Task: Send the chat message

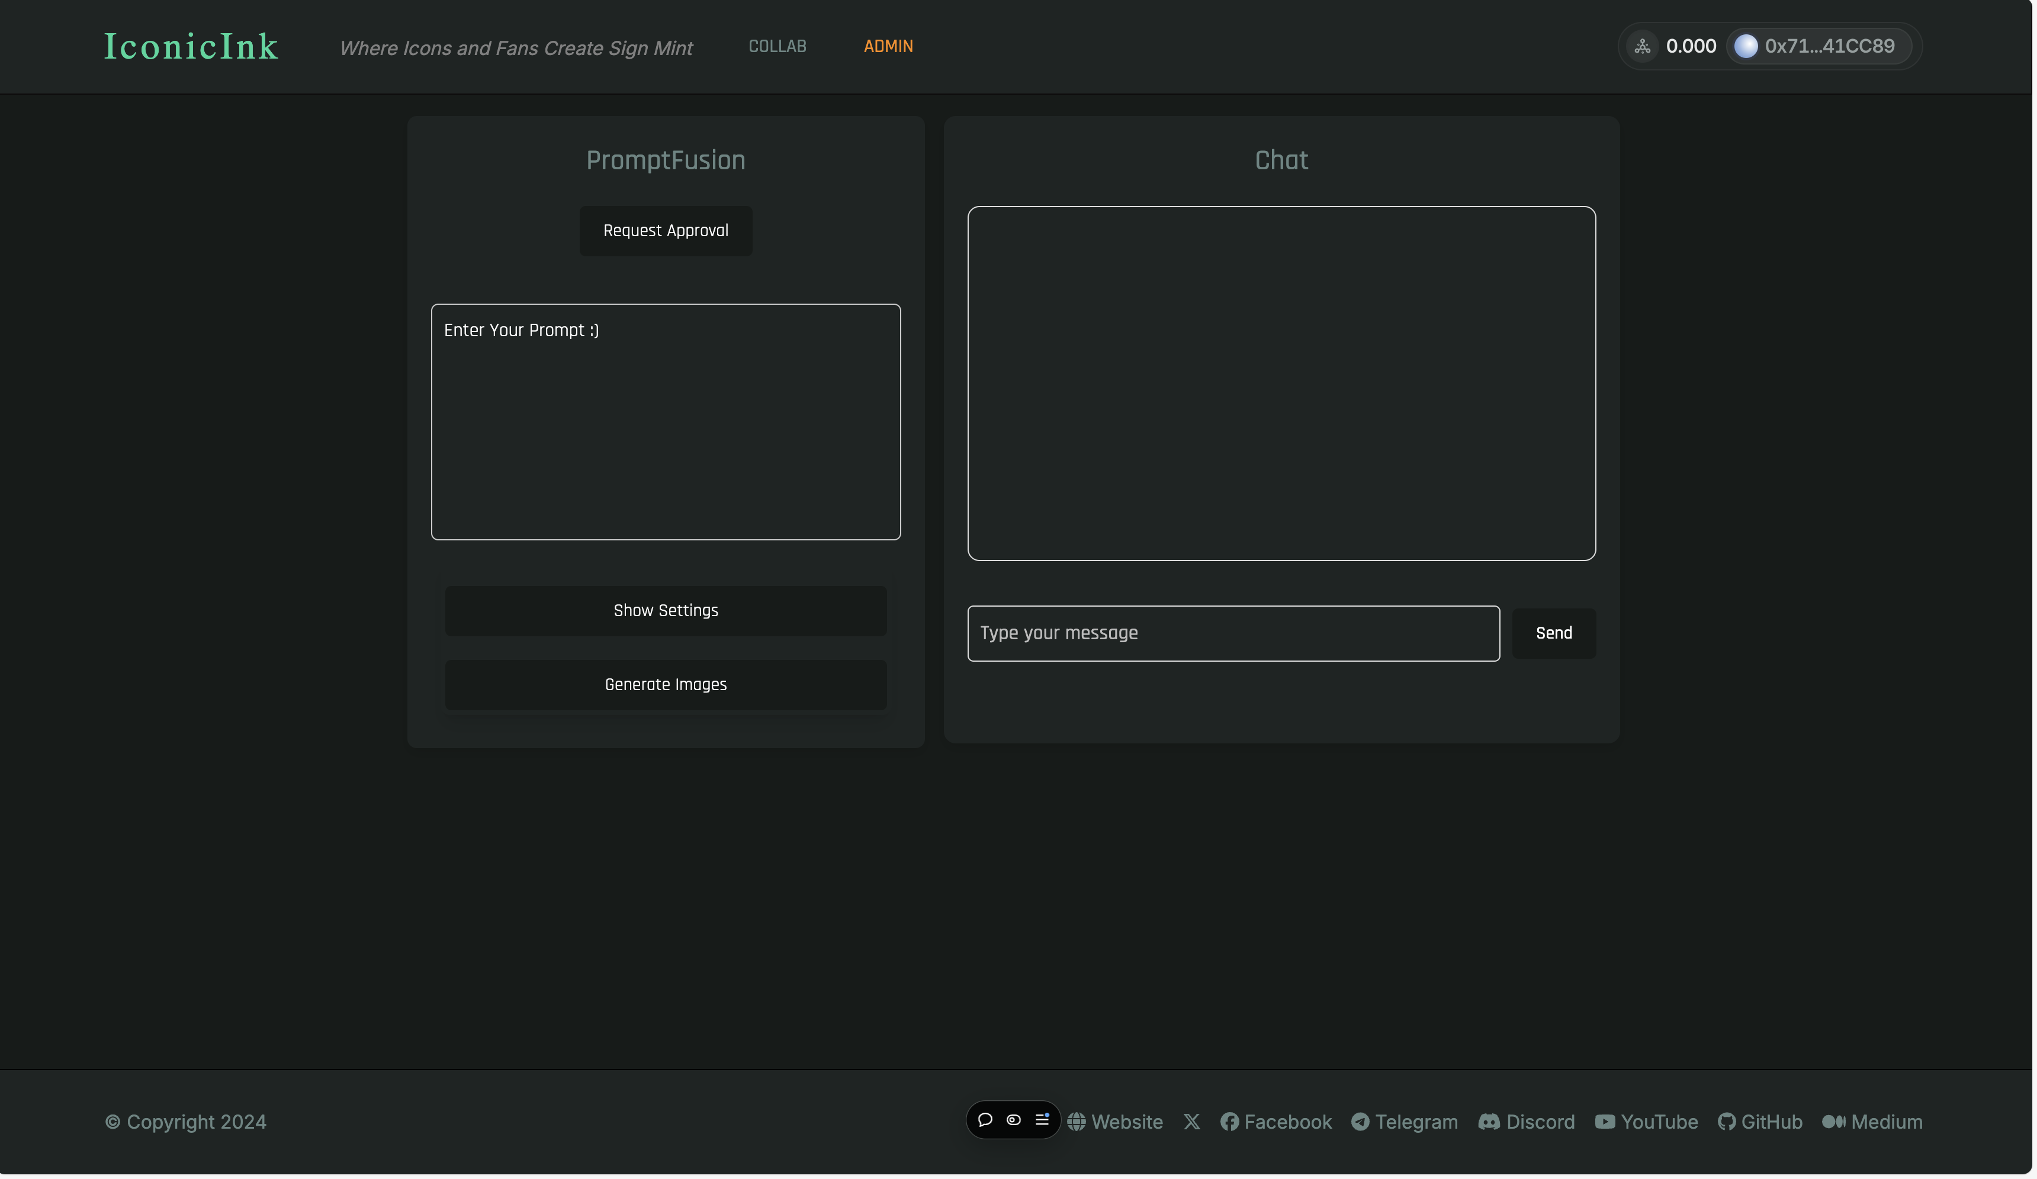Action: pos(1553,633)
